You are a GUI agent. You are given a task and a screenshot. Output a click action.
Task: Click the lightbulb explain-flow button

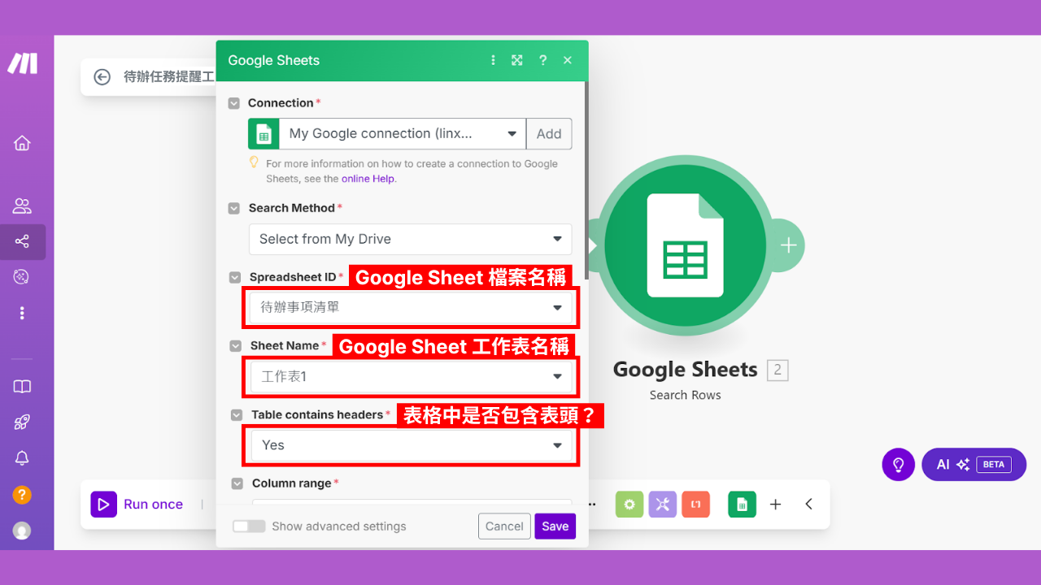(899, 465)
